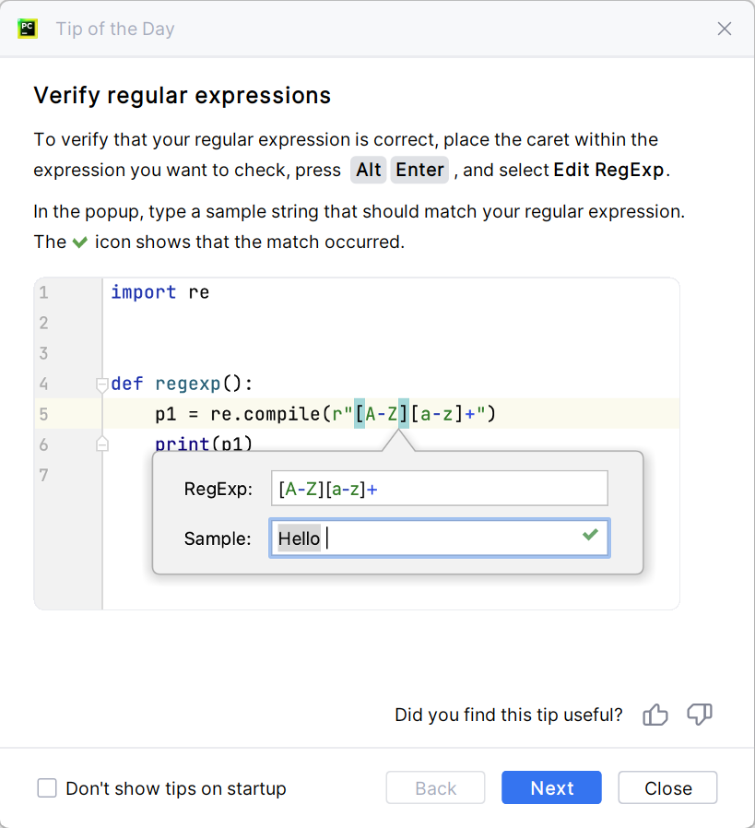Click the fold end marker on line 6
This screenshot has height=828, width=755.
(102, 444)
